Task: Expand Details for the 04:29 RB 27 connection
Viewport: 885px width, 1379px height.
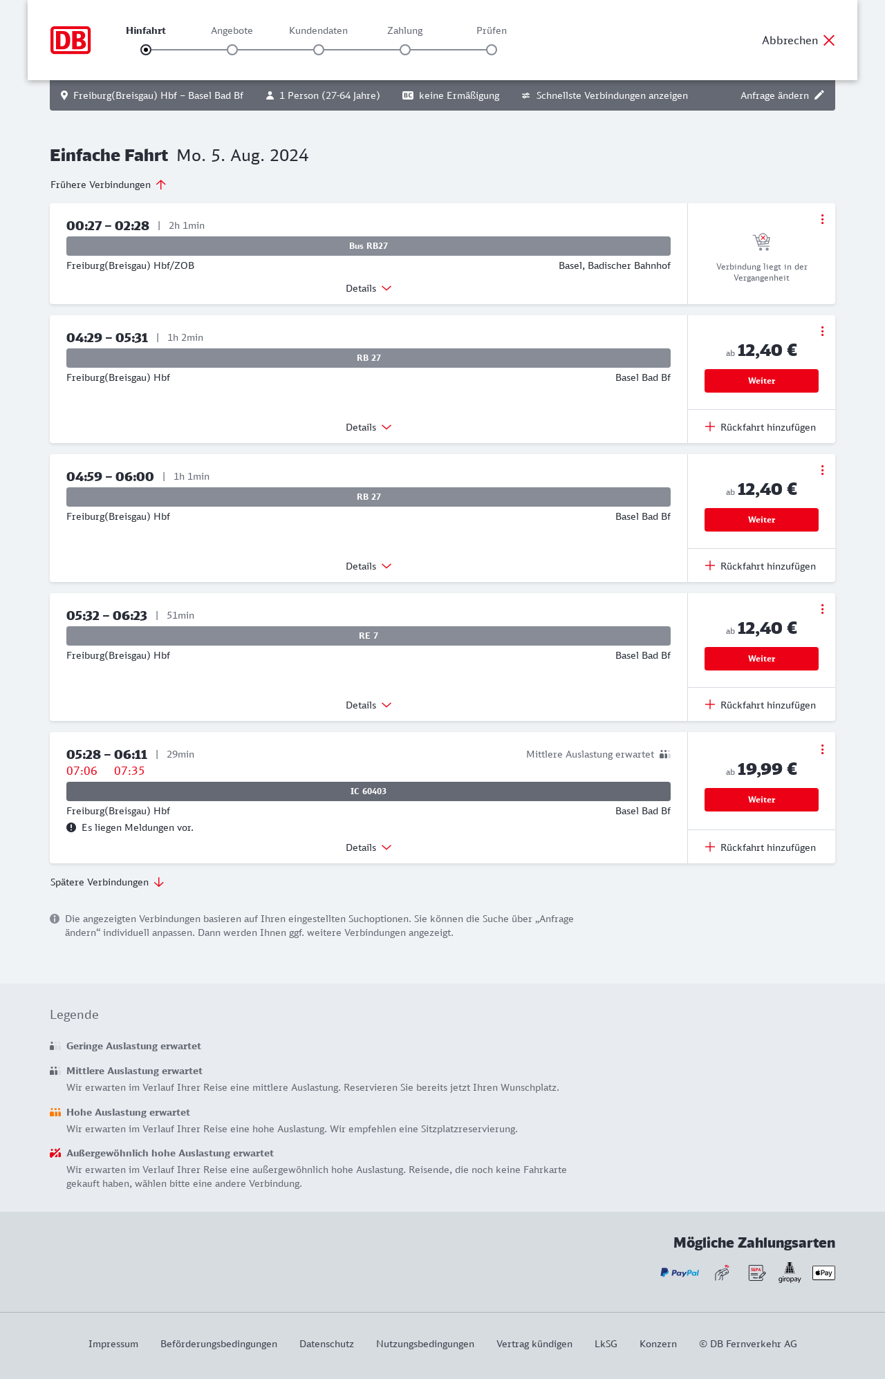Action: (369, 427)
